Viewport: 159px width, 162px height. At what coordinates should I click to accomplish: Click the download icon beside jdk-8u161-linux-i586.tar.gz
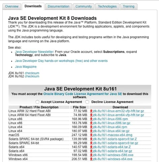tap(91, 123)
